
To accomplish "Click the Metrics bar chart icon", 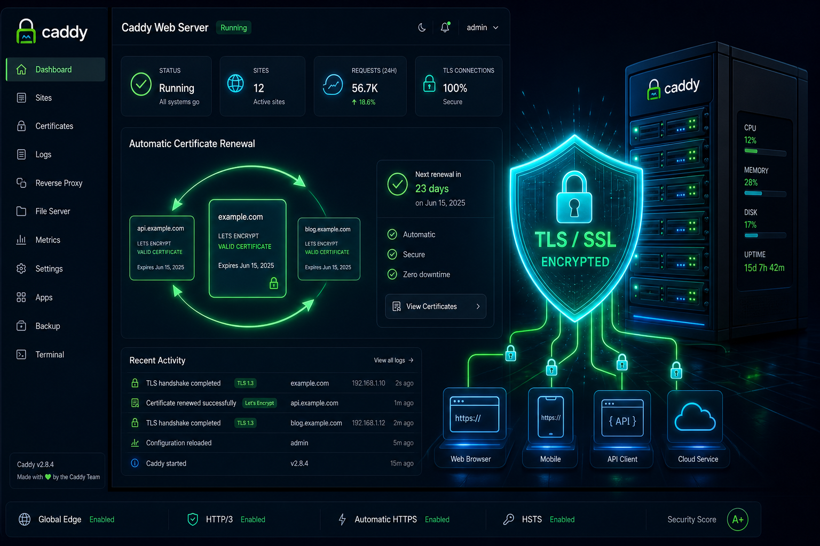I will point(21,240).
